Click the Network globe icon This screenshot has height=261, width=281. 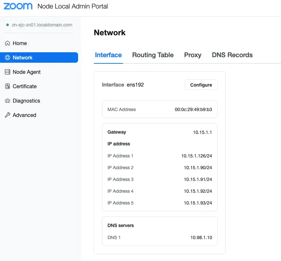[8, 57]
